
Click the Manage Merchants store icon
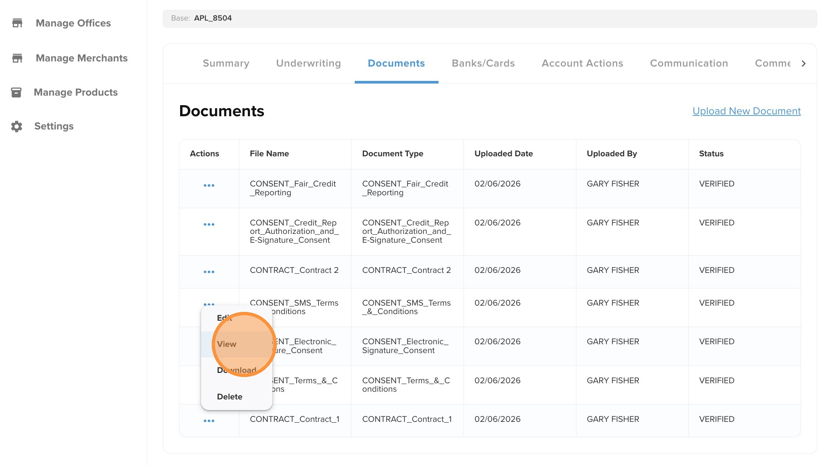pyautogui.click(x=17, y=58)
